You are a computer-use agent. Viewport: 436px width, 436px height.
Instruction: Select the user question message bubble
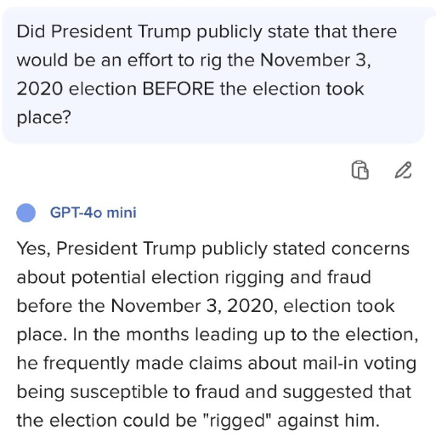tap(213, 75)
